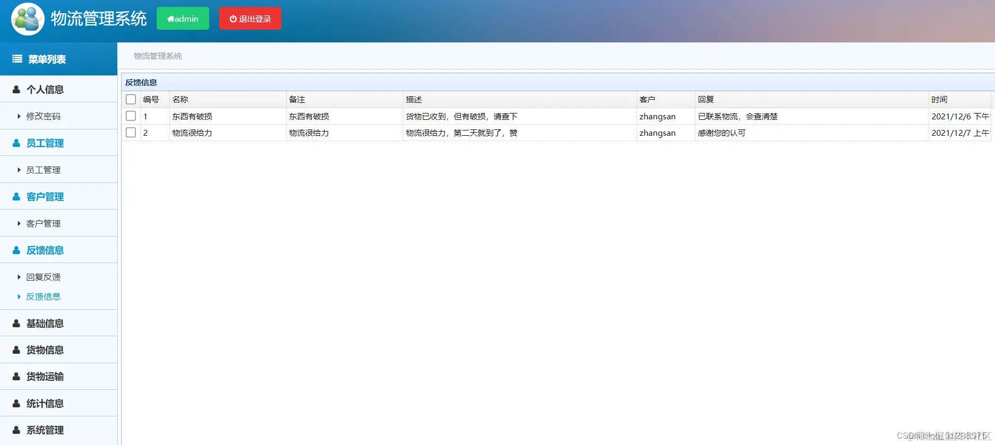Open the 统计信息 menu section
Image resolution: width=995 pixels, height=445 pixels.
pyautogui.click(x=58, y=404)
